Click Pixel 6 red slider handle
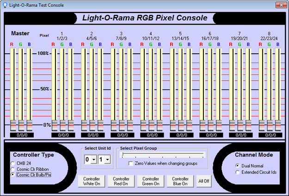 [203, 126]
